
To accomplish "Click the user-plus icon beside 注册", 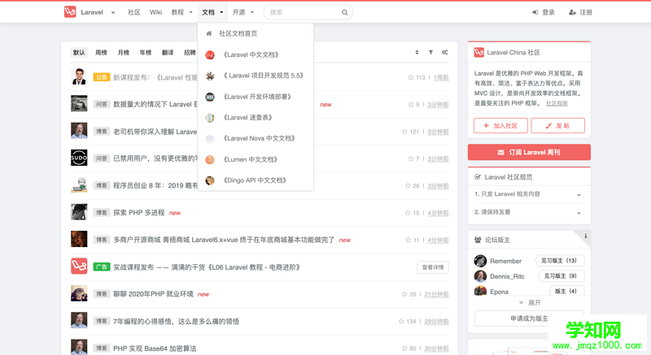I will (572, 12).
